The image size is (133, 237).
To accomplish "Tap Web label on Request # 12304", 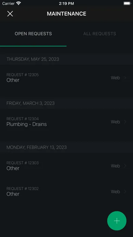I will pyautogui.click(x=115, y=122).
